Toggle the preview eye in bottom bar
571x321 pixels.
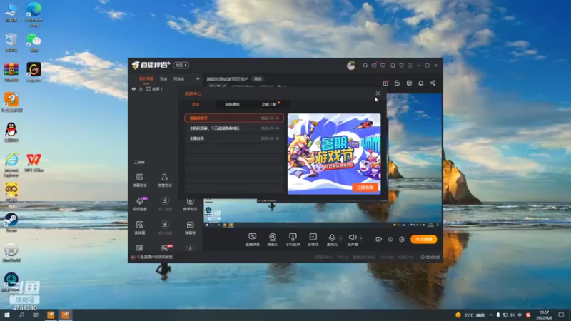click(390, 239)
